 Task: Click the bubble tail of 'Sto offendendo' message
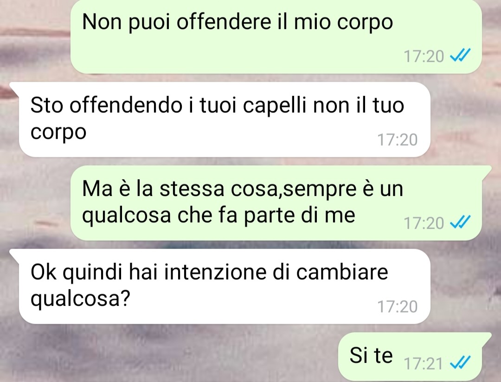(14, 87)
